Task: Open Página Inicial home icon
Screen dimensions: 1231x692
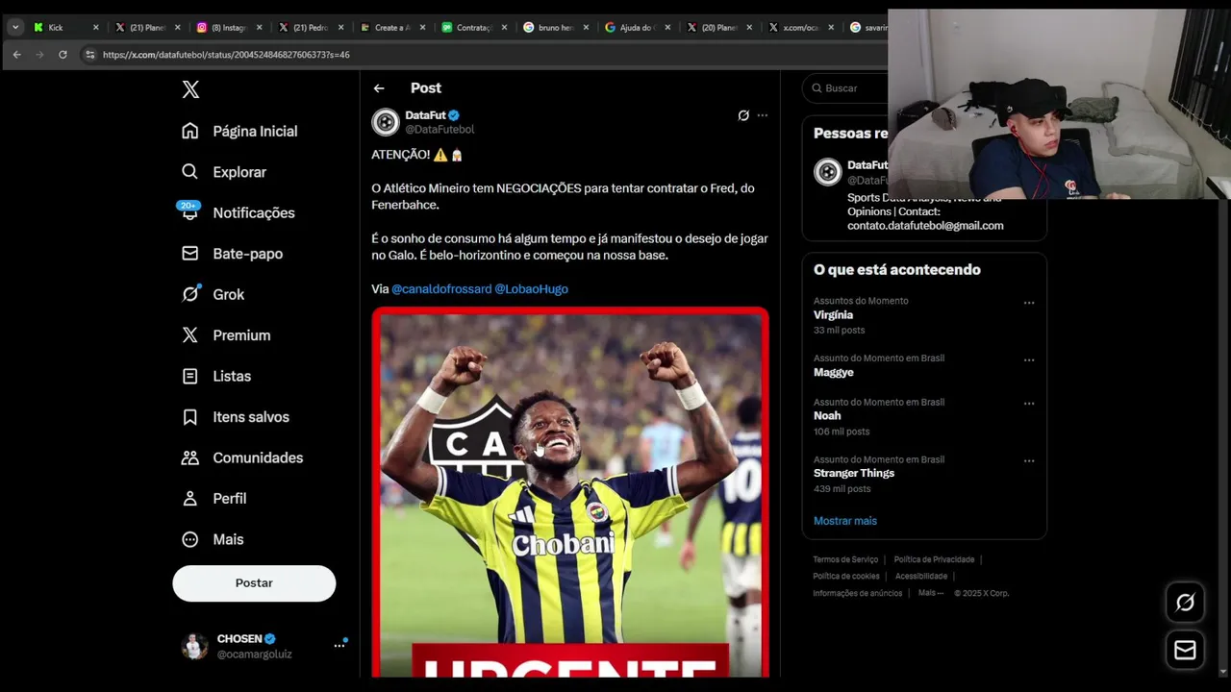Action: 190,131
